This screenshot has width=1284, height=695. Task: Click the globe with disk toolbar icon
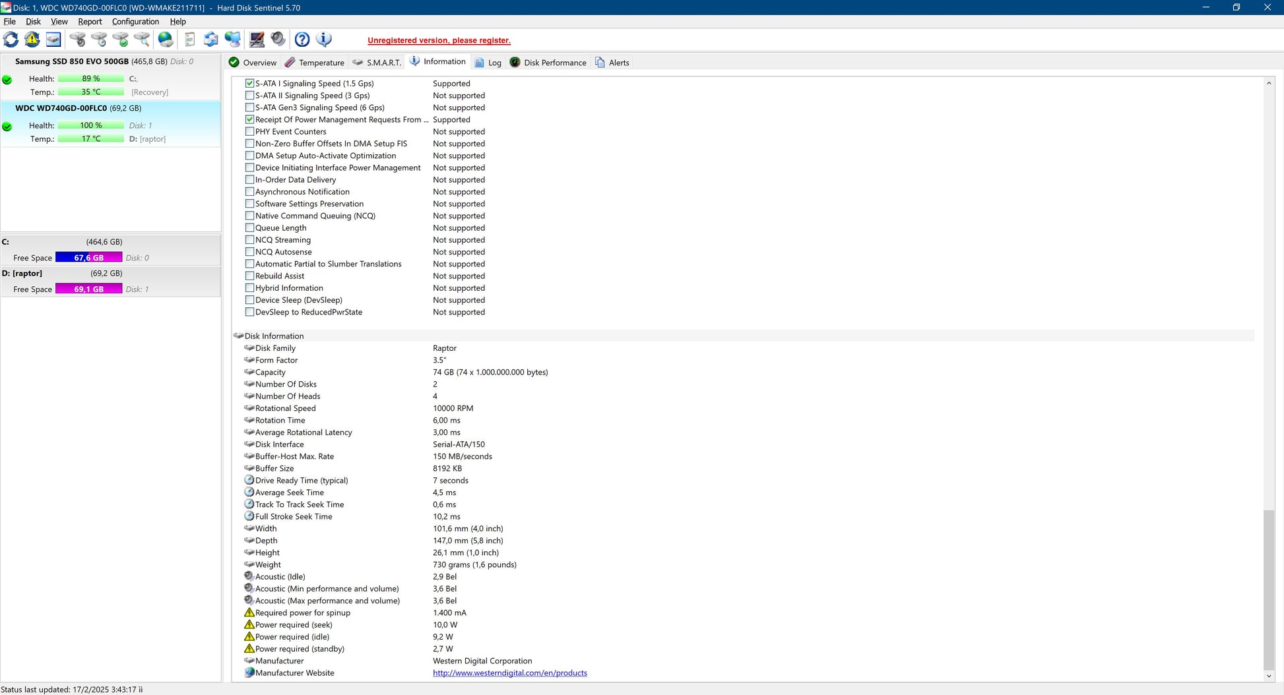tap(166, 40)
